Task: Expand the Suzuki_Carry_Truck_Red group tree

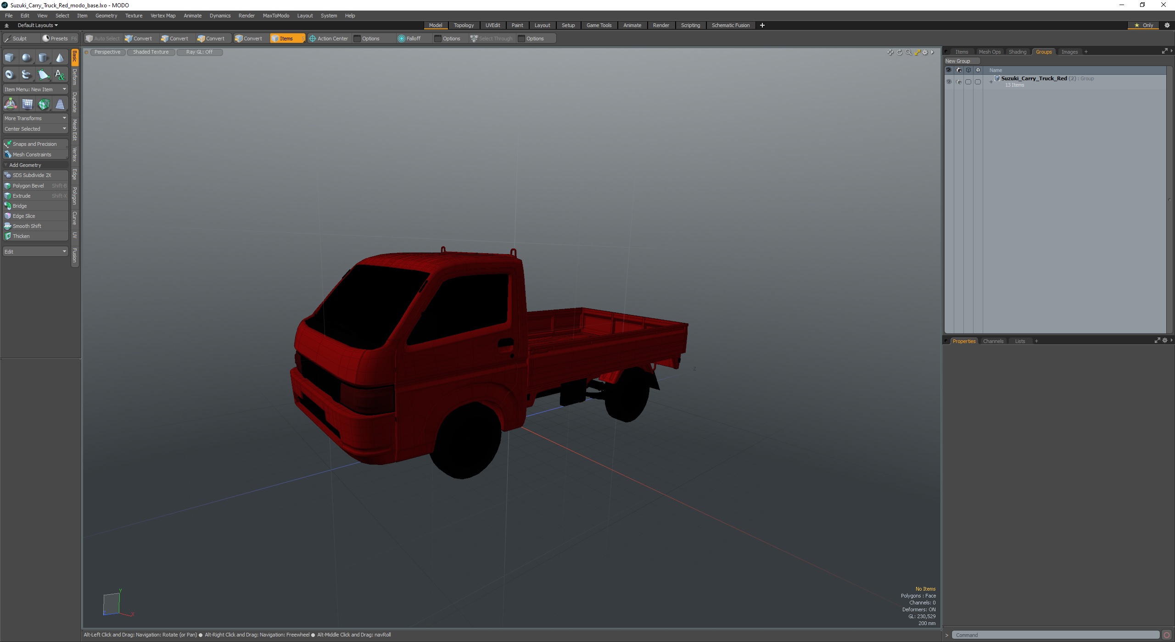Action: (990, 82)
